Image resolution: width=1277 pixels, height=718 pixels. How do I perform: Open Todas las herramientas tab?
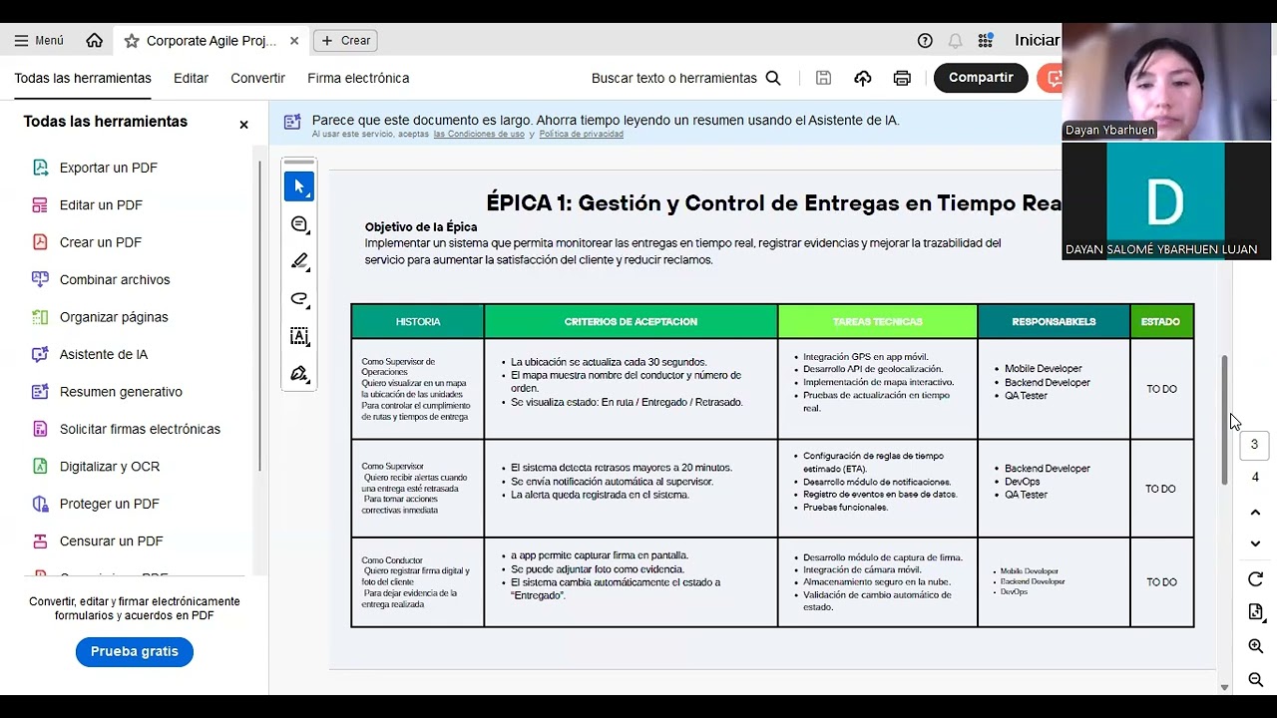[83, 78]
